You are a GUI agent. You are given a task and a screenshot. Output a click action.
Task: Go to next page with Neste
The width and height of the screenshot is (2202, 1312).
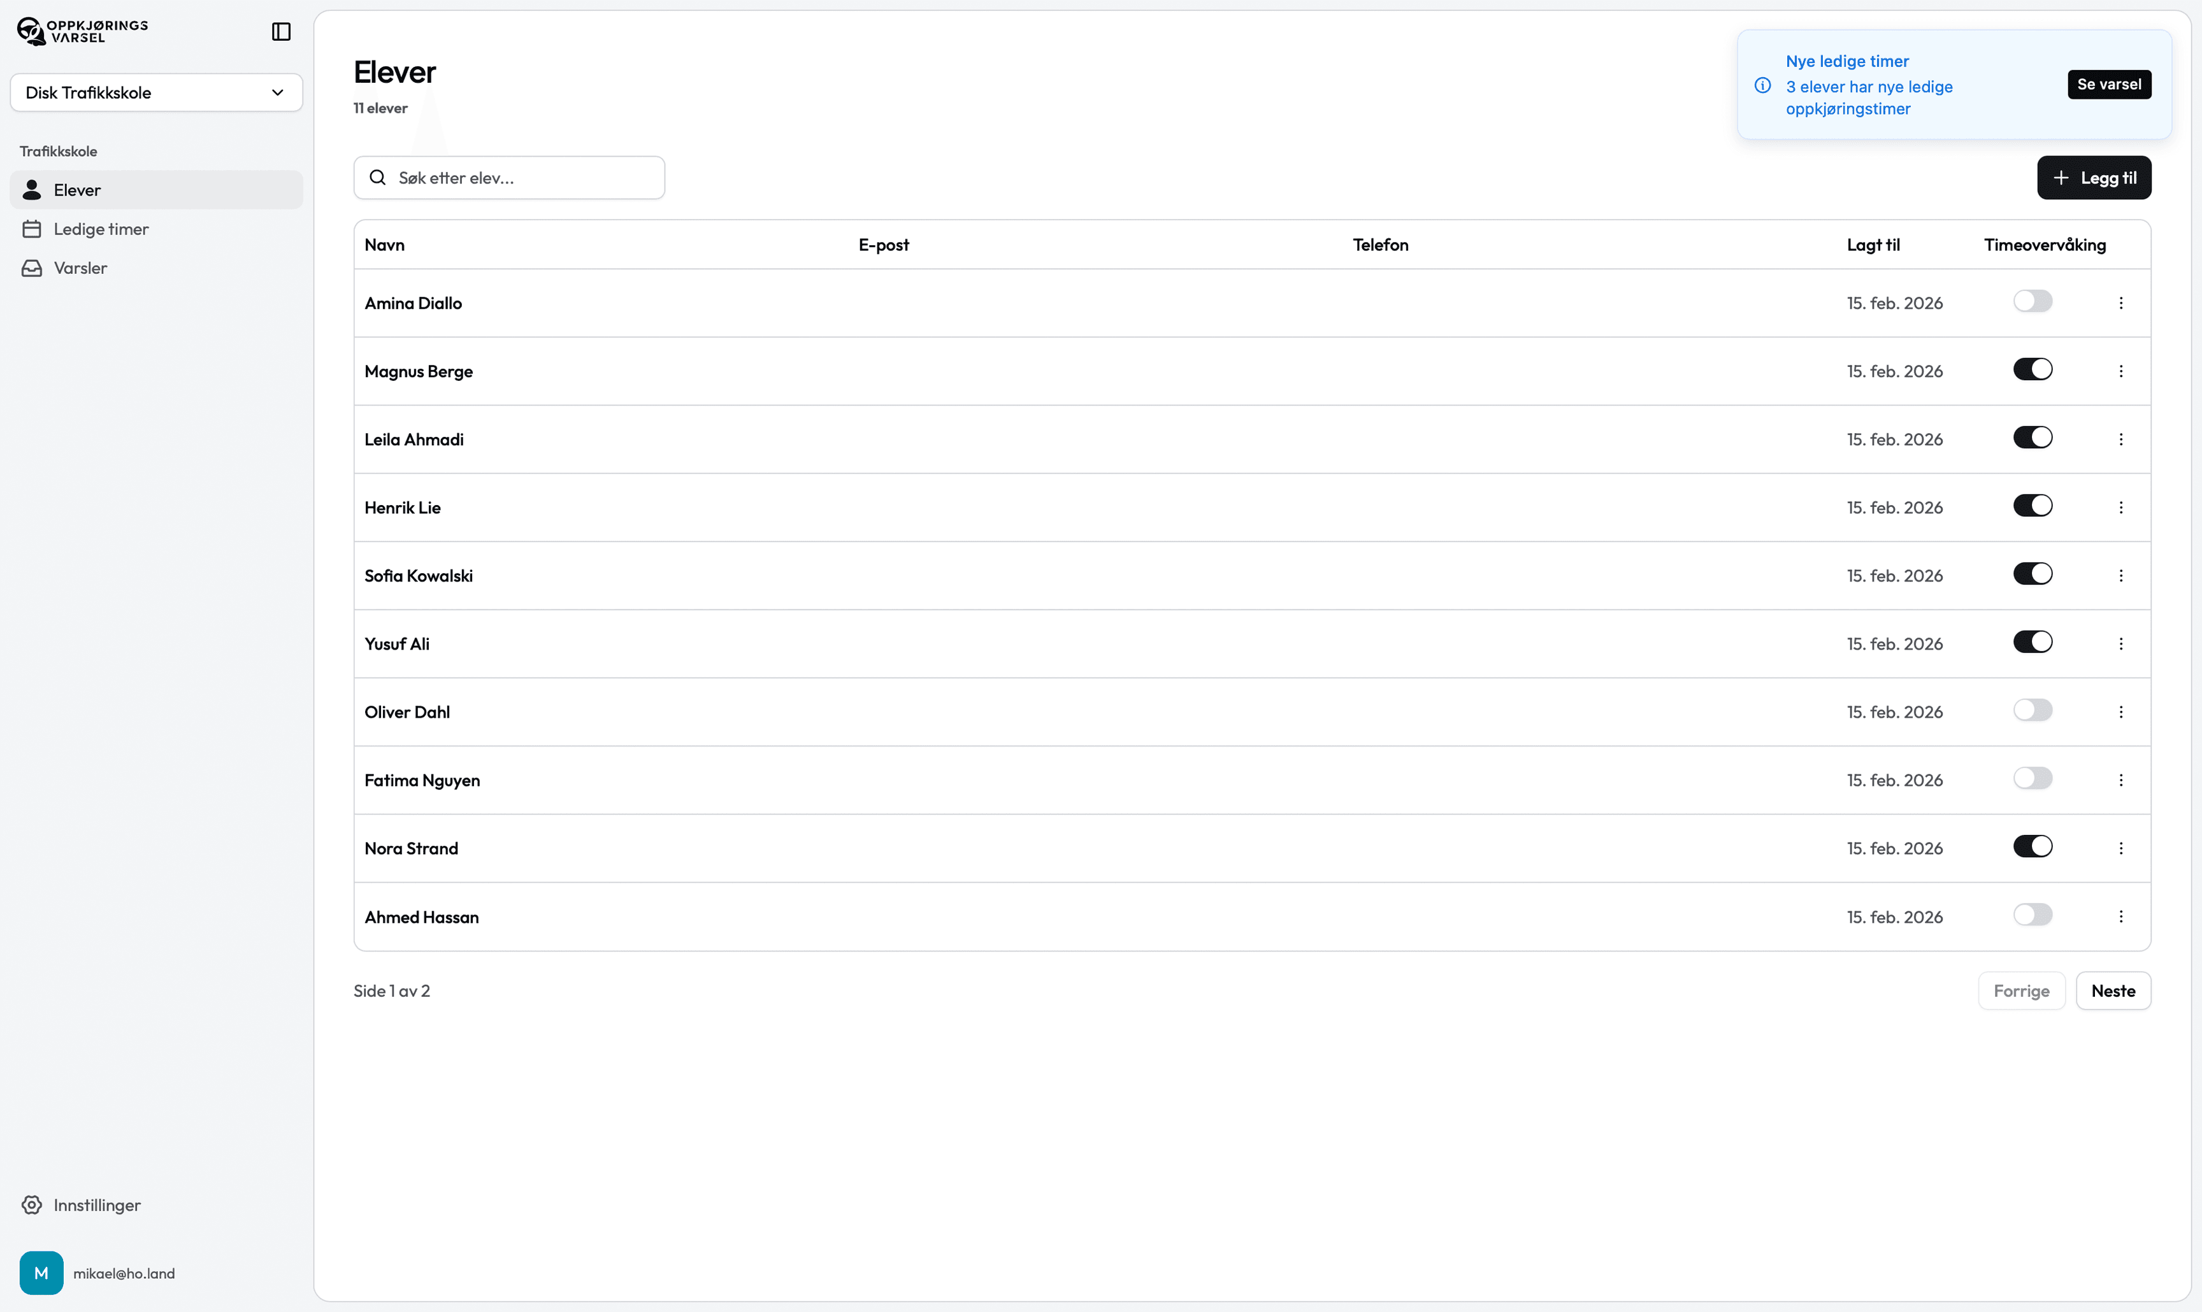2113,991
